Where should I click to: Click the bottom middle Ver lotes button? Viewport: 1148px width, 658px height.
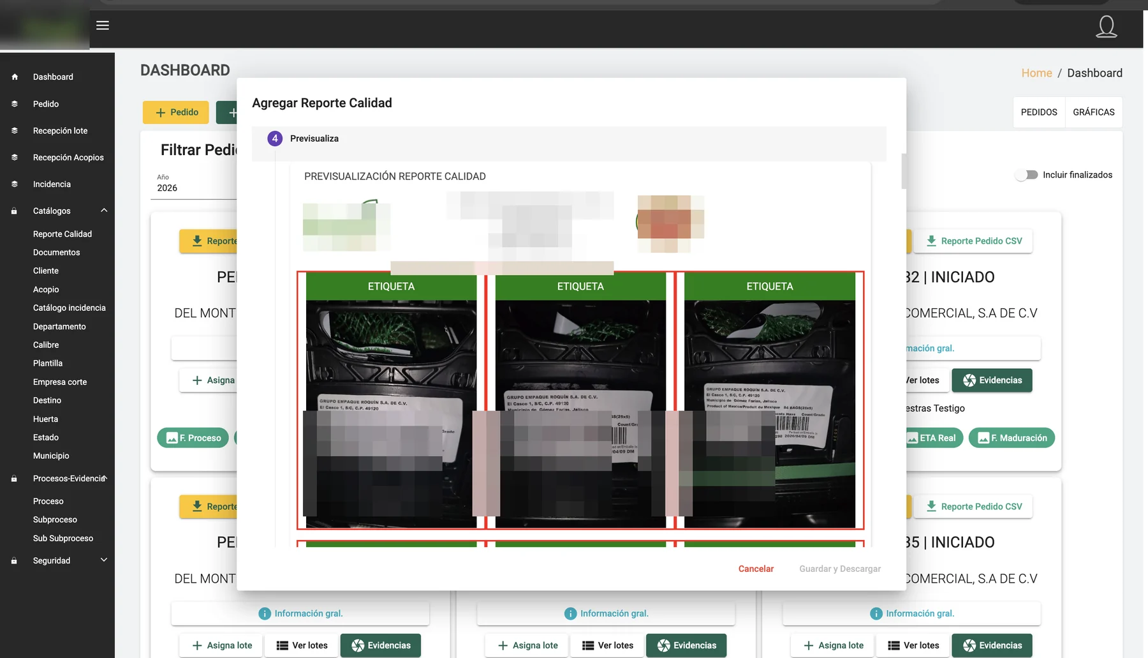(x=608, y=645)
